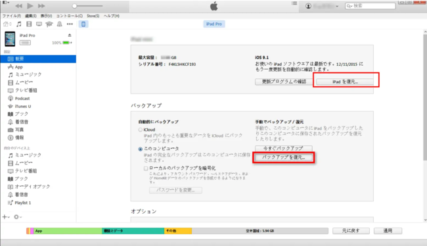Open the Tones bell icon in toolbar

click(x=59, y=24)
